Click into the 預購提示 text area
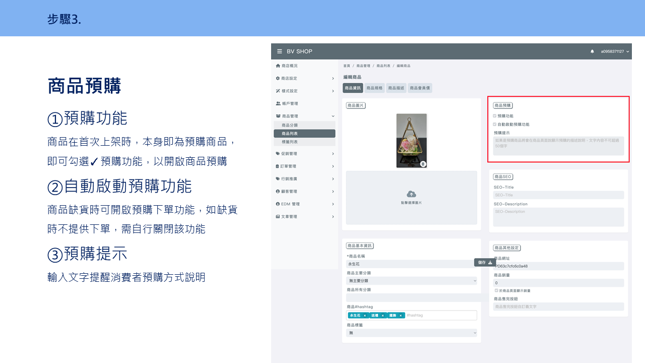645x363 pixels. point(558,146)
